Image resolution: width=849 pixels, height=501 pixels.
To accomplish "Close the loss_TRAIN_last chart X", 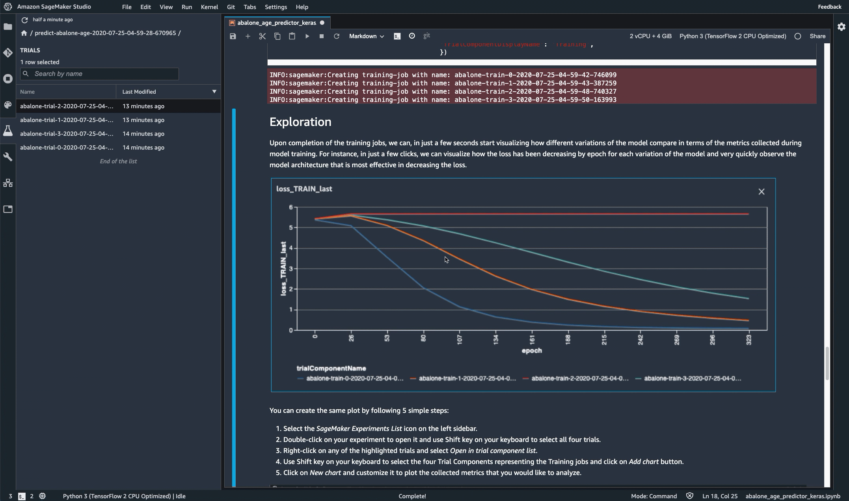I will 761,192.
